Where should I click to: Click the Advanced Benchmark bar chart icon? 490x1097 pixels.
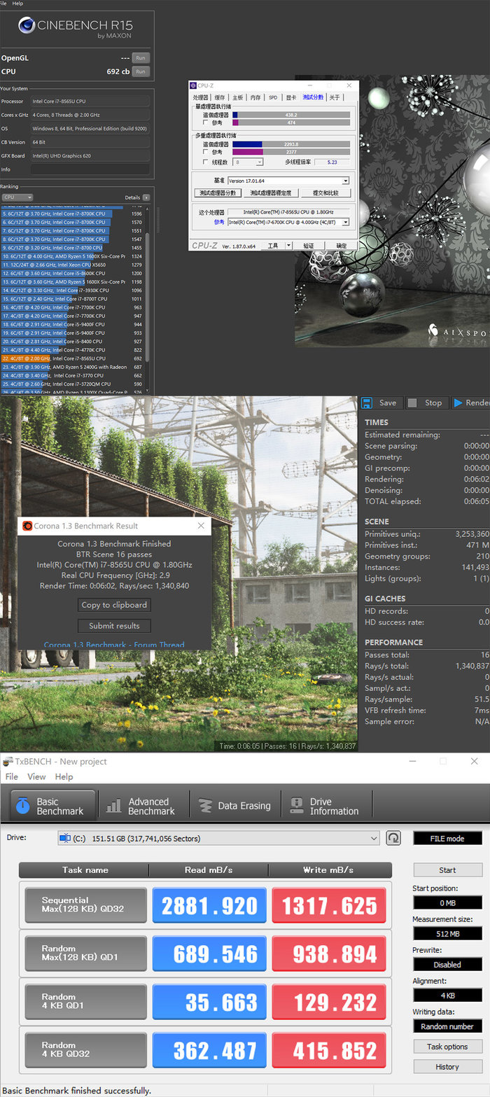click(113, 806)
